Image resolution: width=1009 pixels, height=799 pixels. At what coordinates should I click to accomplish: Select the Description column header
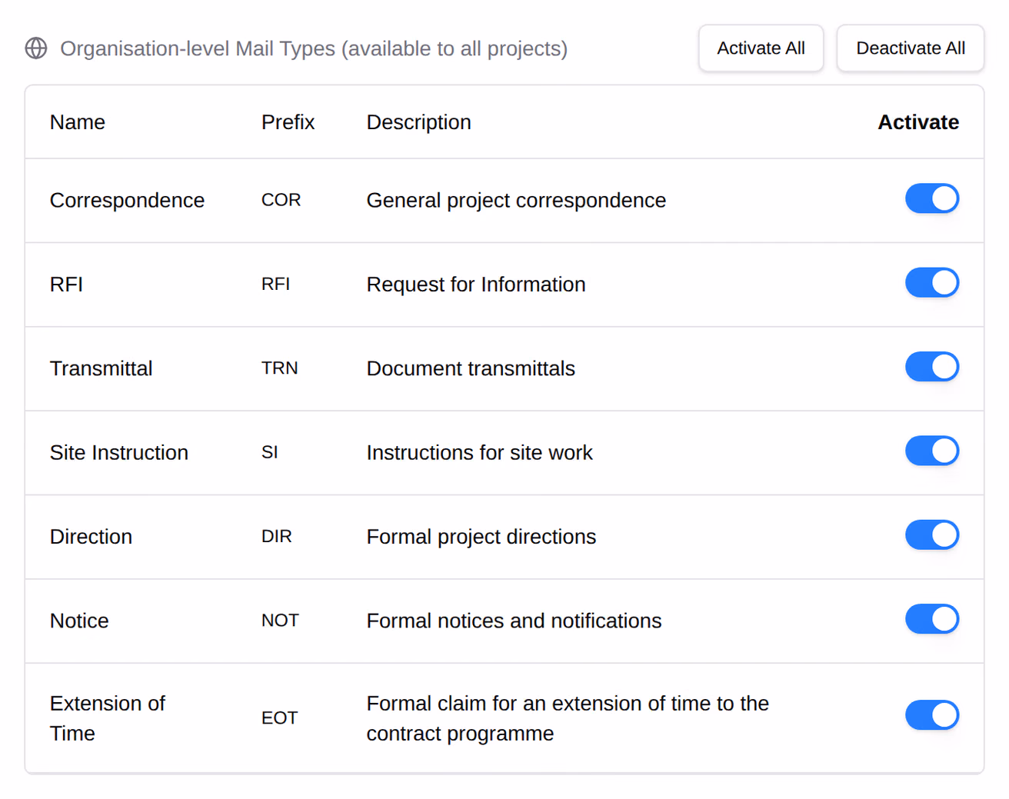[418, 122]
